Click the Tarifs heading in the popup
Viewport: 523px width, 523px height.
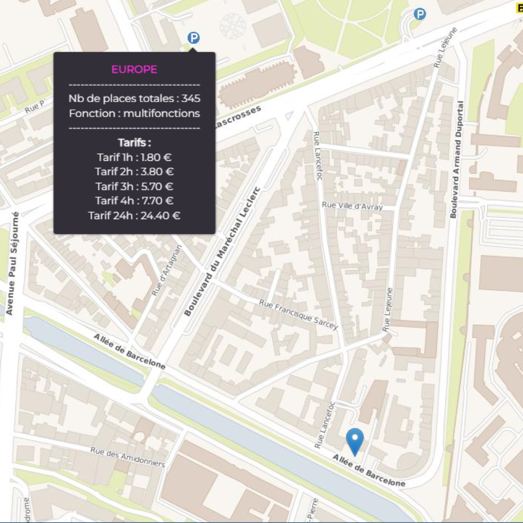click(x=134, y=142)
